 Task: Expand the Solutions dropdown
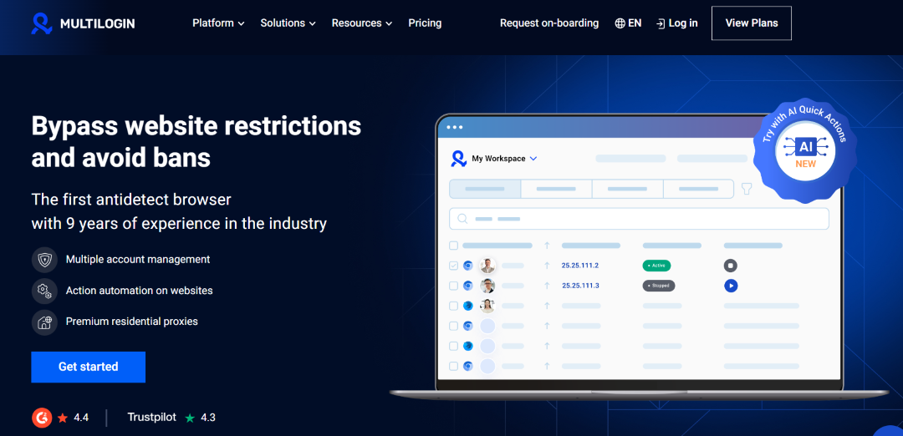tap(288, 23)
